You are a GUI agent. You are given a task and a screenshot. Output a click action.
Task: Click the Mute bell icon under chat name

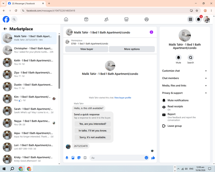point(178,58)
